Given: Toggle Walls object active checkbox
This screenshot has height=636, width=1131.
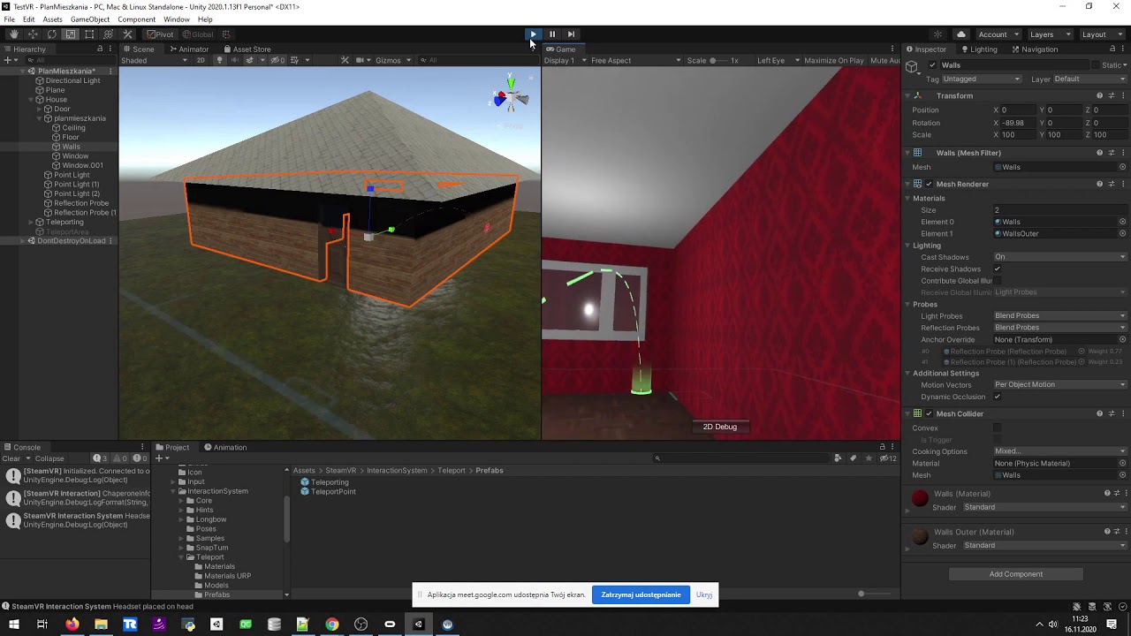Looking at the screenshot, I should (x=932, y=65).
